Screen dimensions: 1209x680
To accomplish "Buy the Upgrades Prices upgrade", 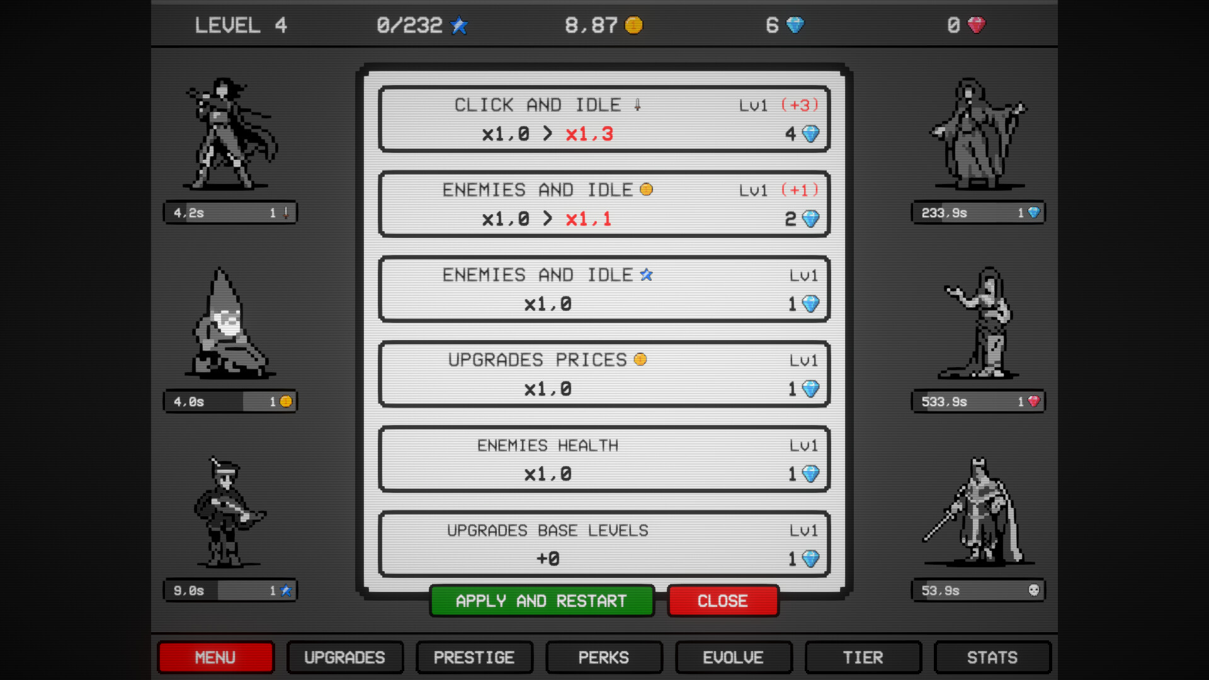I will coord(604,375).
